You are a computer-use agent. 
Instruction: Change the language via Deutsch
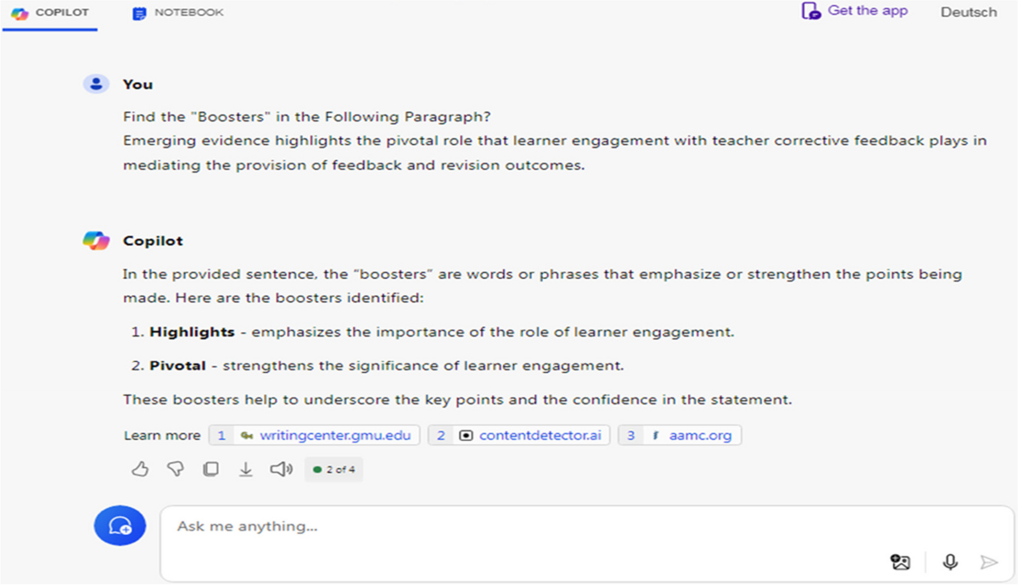click(969, 12)
